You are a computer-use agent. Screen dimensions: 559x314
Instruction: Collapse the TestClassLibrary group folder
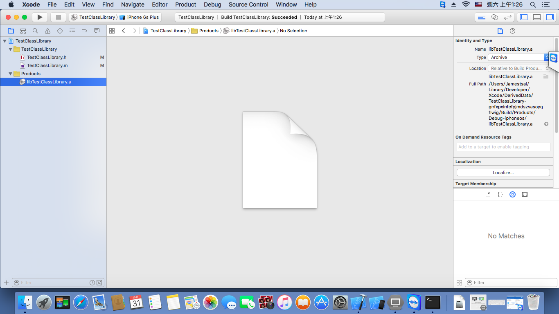[x=11, y=49]
